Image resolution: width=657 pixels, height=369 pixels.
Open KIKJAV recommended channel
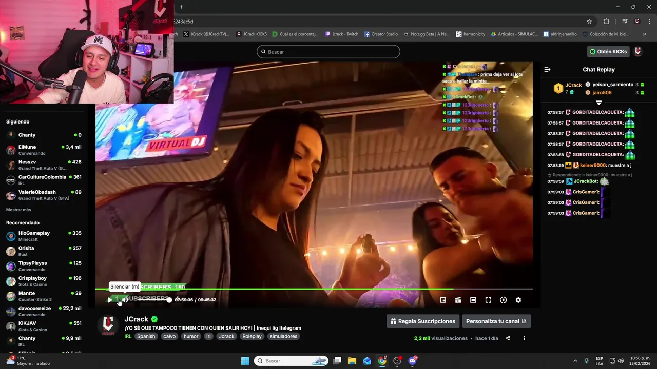click(x=44, y=326)
